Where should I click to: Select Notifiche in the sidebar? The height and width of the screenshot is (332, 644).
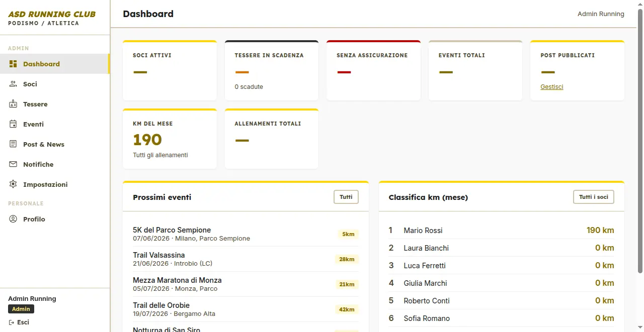tap(55, 164)
